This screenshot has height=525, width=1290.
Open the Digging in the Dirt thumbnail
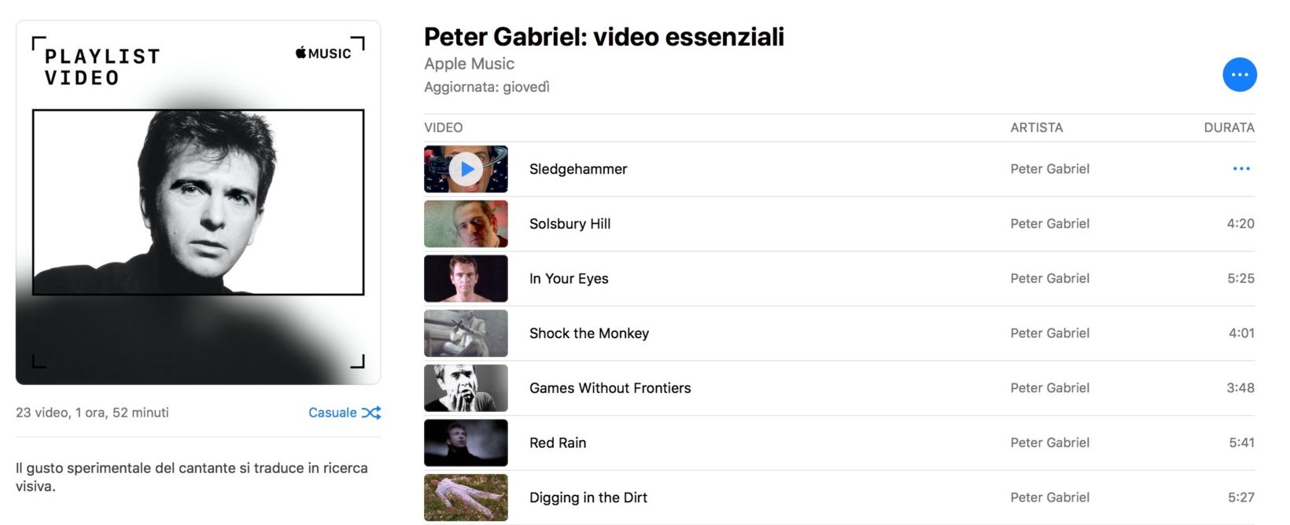(466, 497)
